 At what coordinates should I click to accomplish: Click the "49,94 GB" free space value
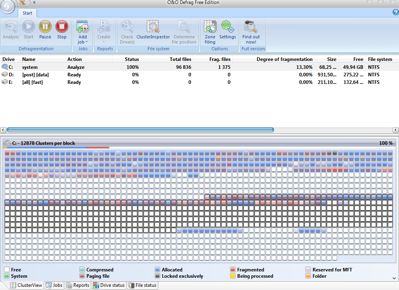pyautogui.click(x=353, y=67)
